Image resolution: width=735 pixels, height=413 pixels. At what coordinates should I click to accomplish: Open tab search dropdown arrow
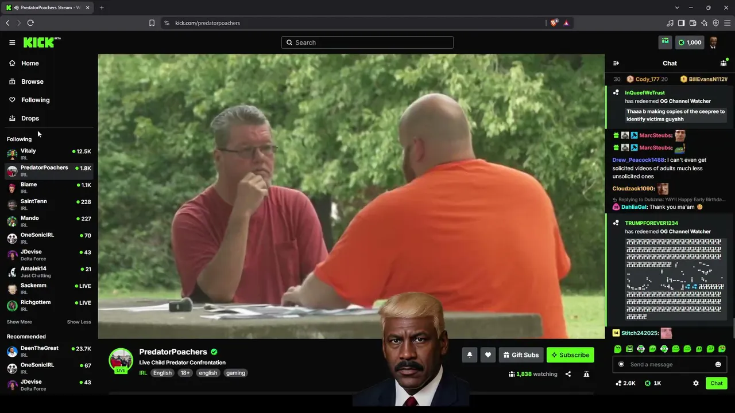[677, 7]
